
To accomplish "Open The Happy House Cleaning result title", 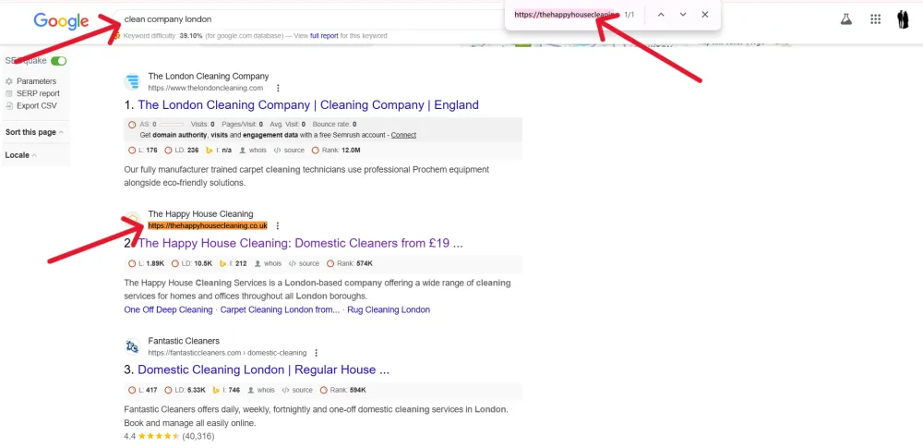I will click(x=300, y=243).
